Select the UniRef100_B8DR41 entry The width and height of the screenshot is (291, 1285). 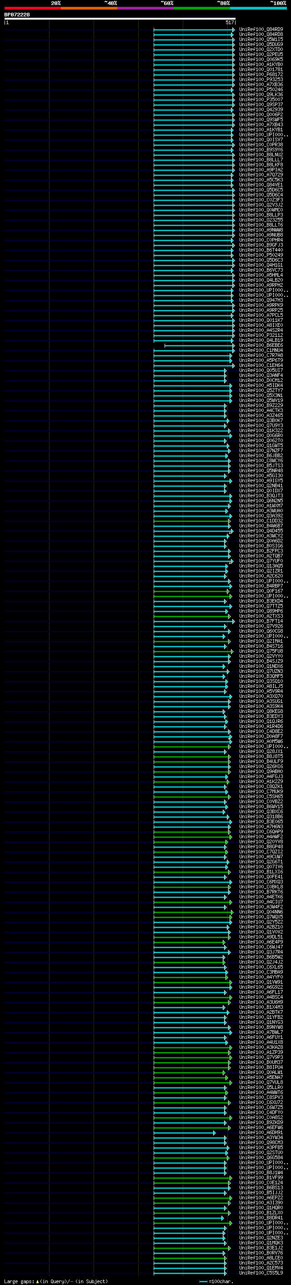261,1218
